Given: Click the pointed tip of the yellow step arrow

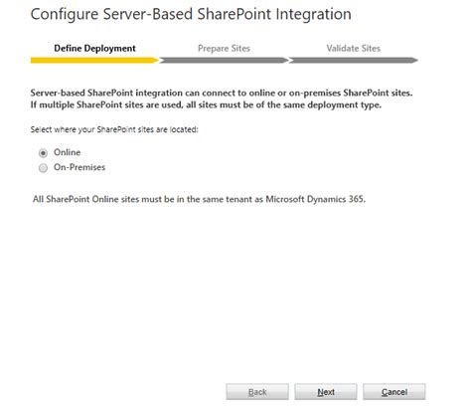Looking at the screenshot, I should 156,61.
